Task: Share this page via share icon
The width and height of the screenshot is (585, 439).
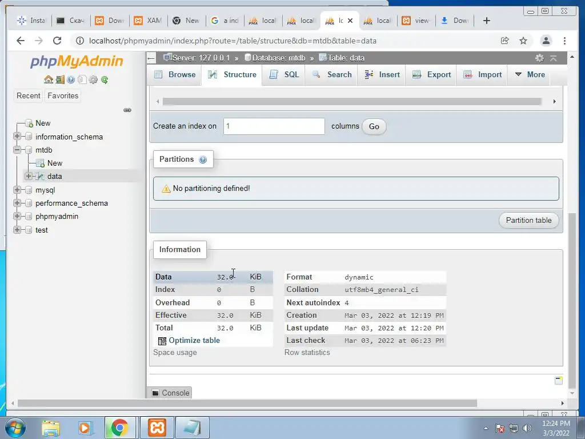Action: click(505, 41)
